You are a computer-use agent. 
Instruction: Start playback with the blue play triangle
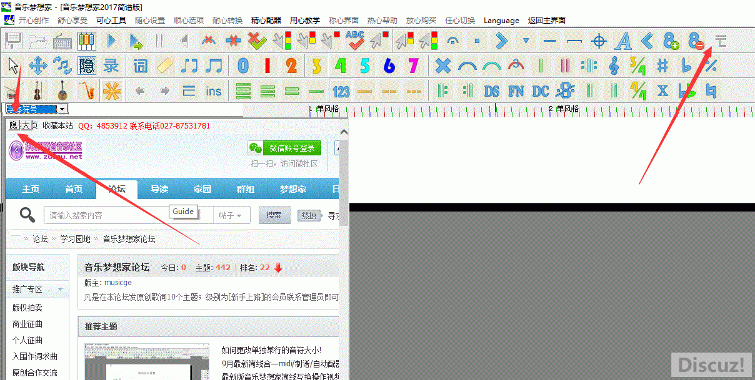pyautogui.click(x=111, y=41)
